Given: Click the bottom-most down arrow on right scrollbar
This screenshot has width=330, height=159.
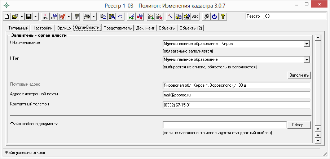Looking at the screenshot, I should point(318,140).
